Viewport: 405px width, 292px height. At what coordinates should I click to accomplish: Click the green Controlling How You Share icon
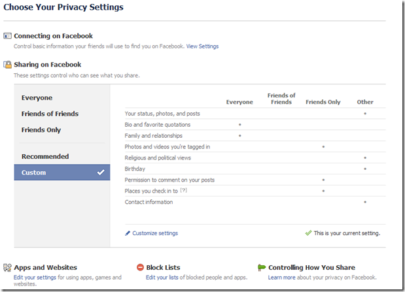[x=262, y=267]
